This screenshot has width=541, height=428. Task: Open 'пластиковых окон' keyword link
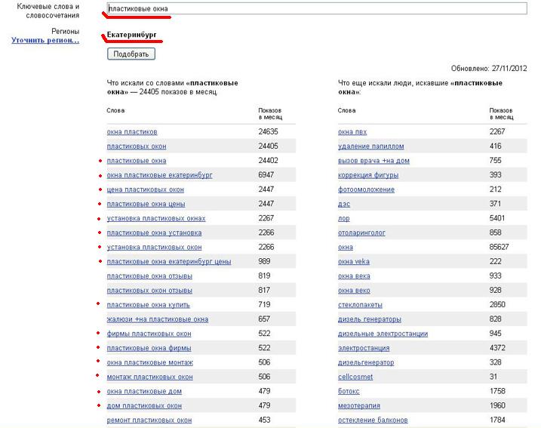tap(137, 146)
